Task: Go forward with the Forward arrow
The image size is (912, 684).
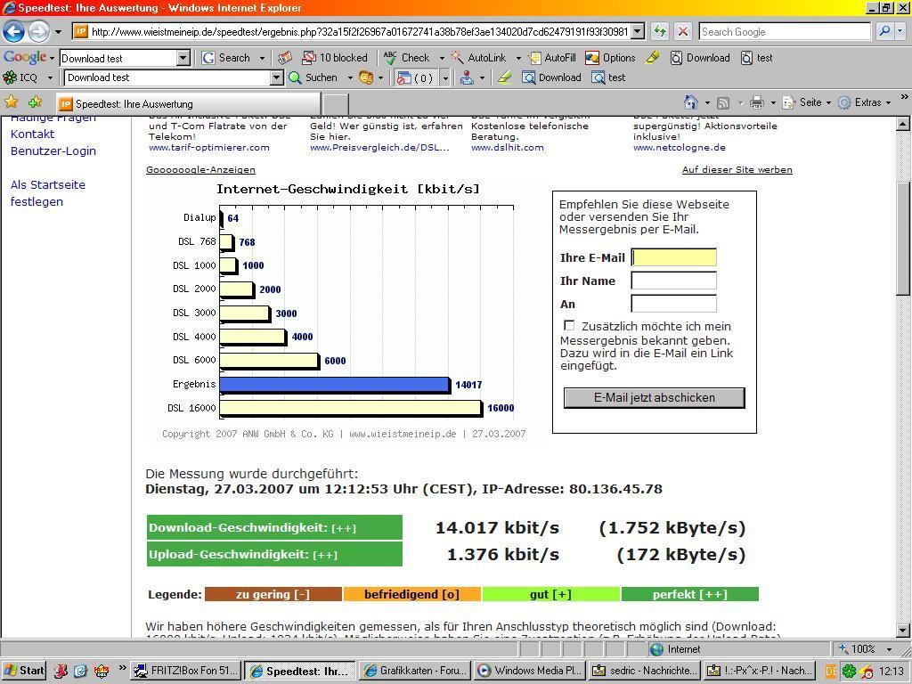Action: [38, 31]
